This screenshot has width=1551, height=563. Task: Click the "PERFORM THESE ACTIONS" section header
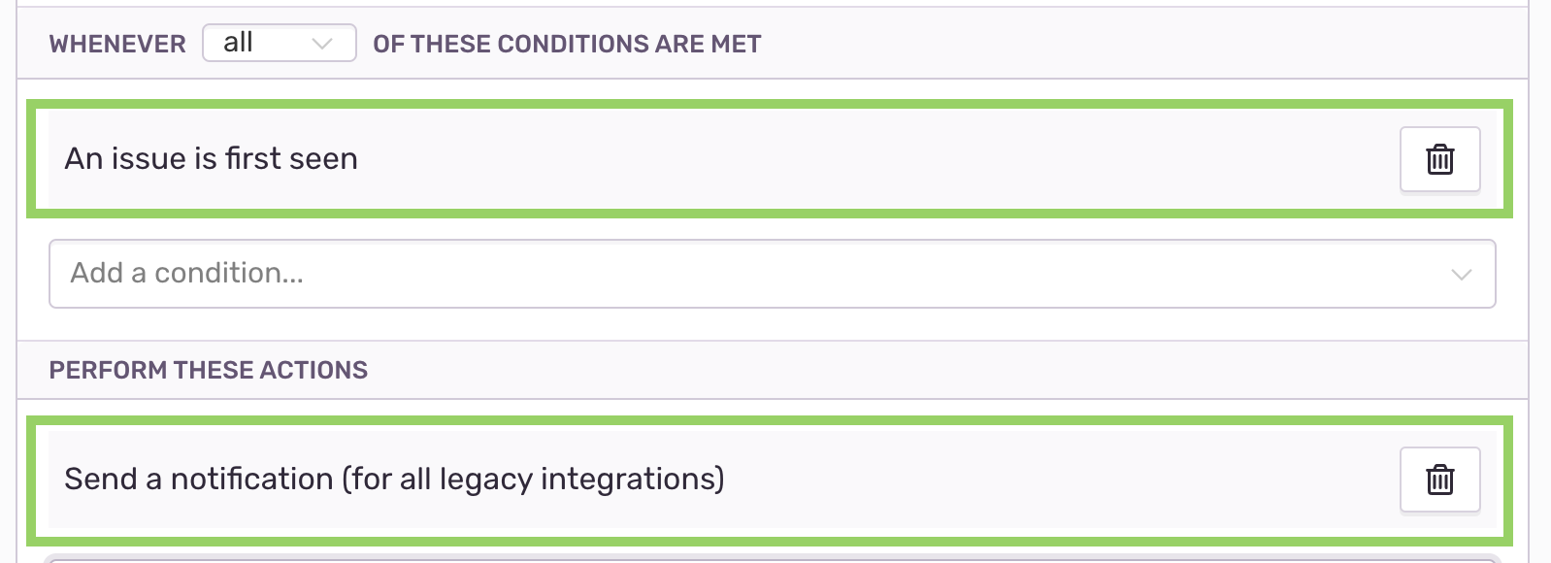(x=209, y=370)
